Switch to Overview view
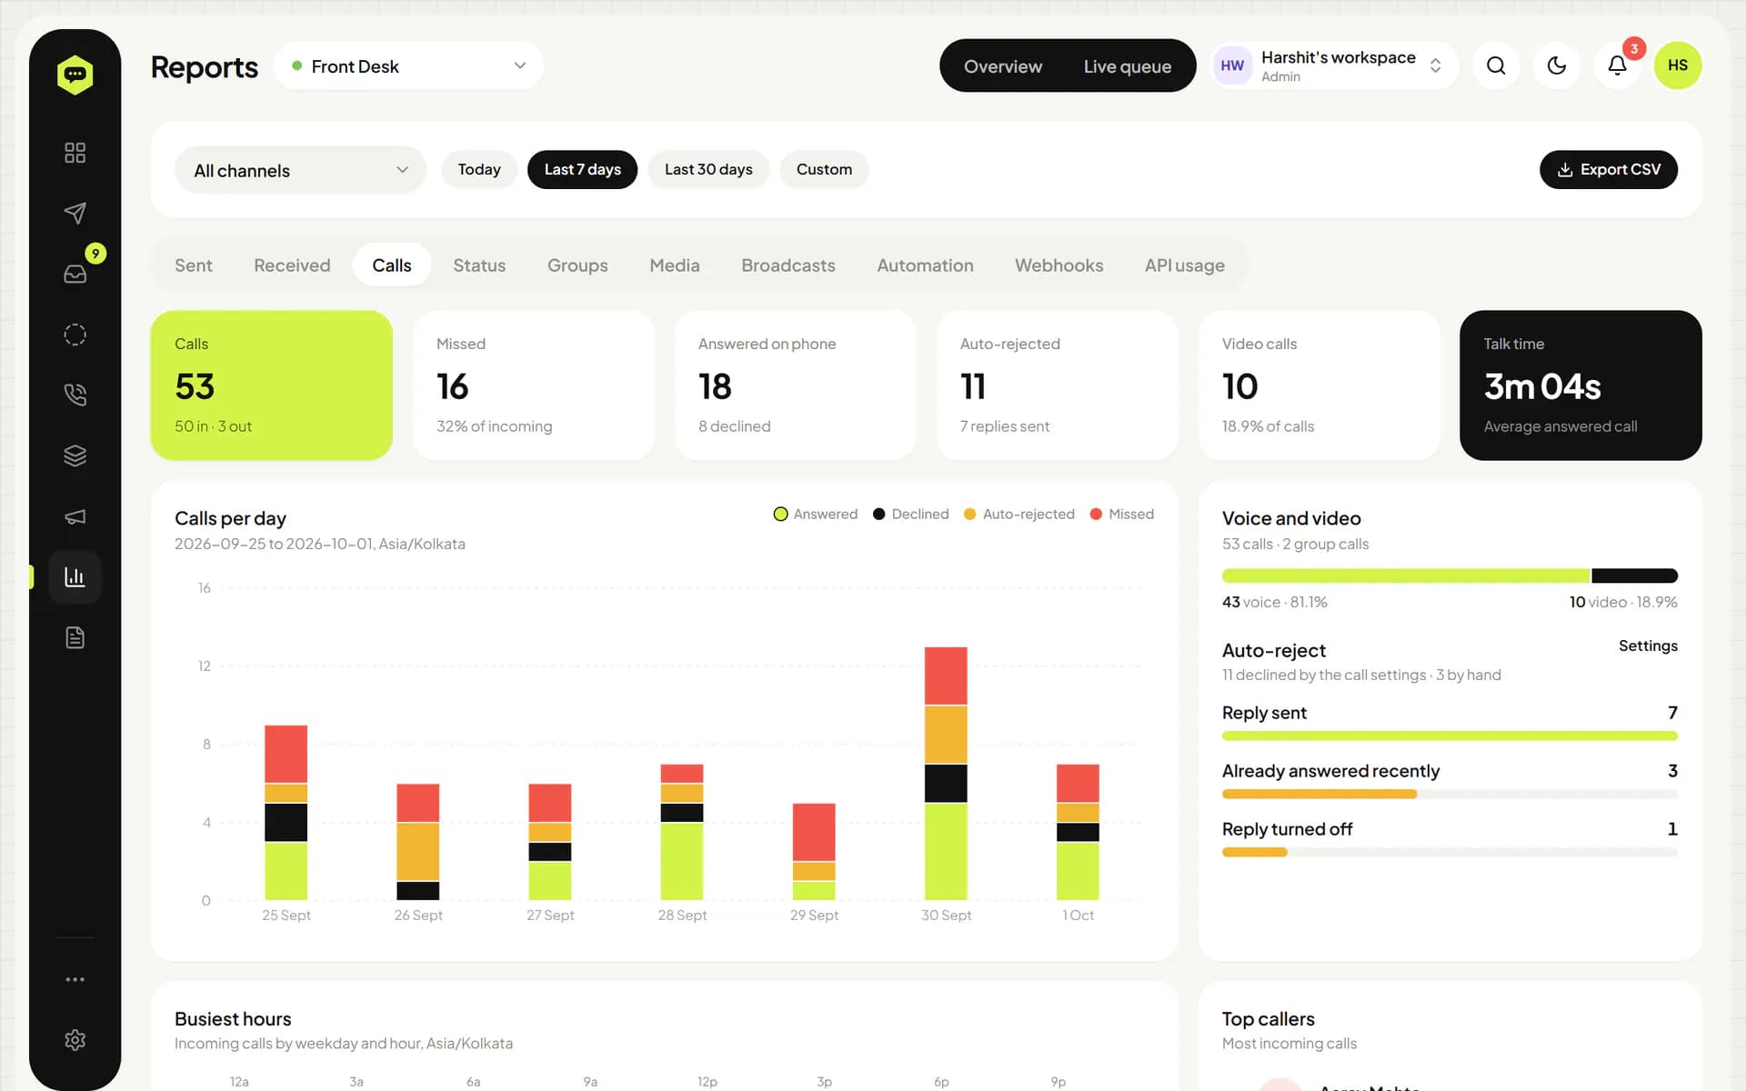Image resolution: width=1746 pixels, height=1091 pixels. (x=1003, y=66)
